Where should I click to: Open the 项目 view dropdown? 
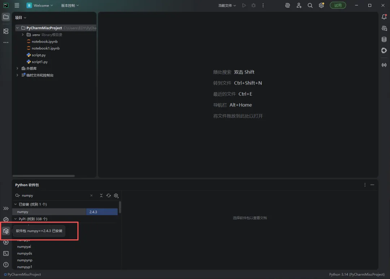coord(21,18)
